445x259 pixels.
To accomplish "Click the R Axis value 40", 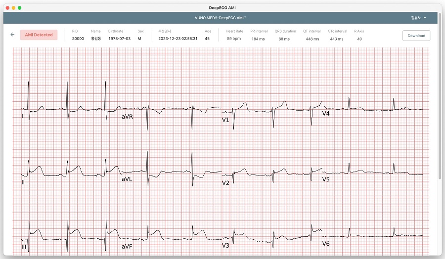I will tap(359, 39).
